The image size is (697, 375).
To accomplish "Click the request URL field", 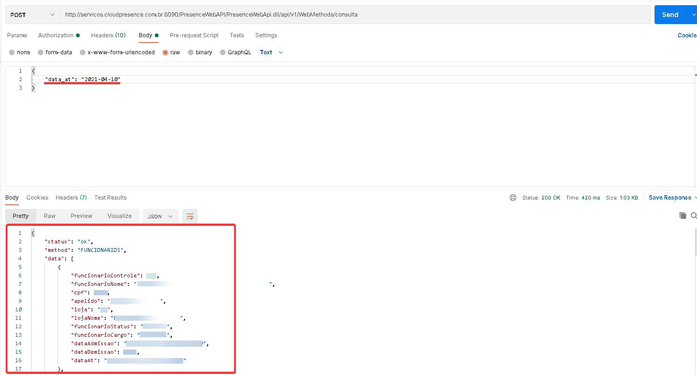I will pyautogui.click(x=355, y=15).
